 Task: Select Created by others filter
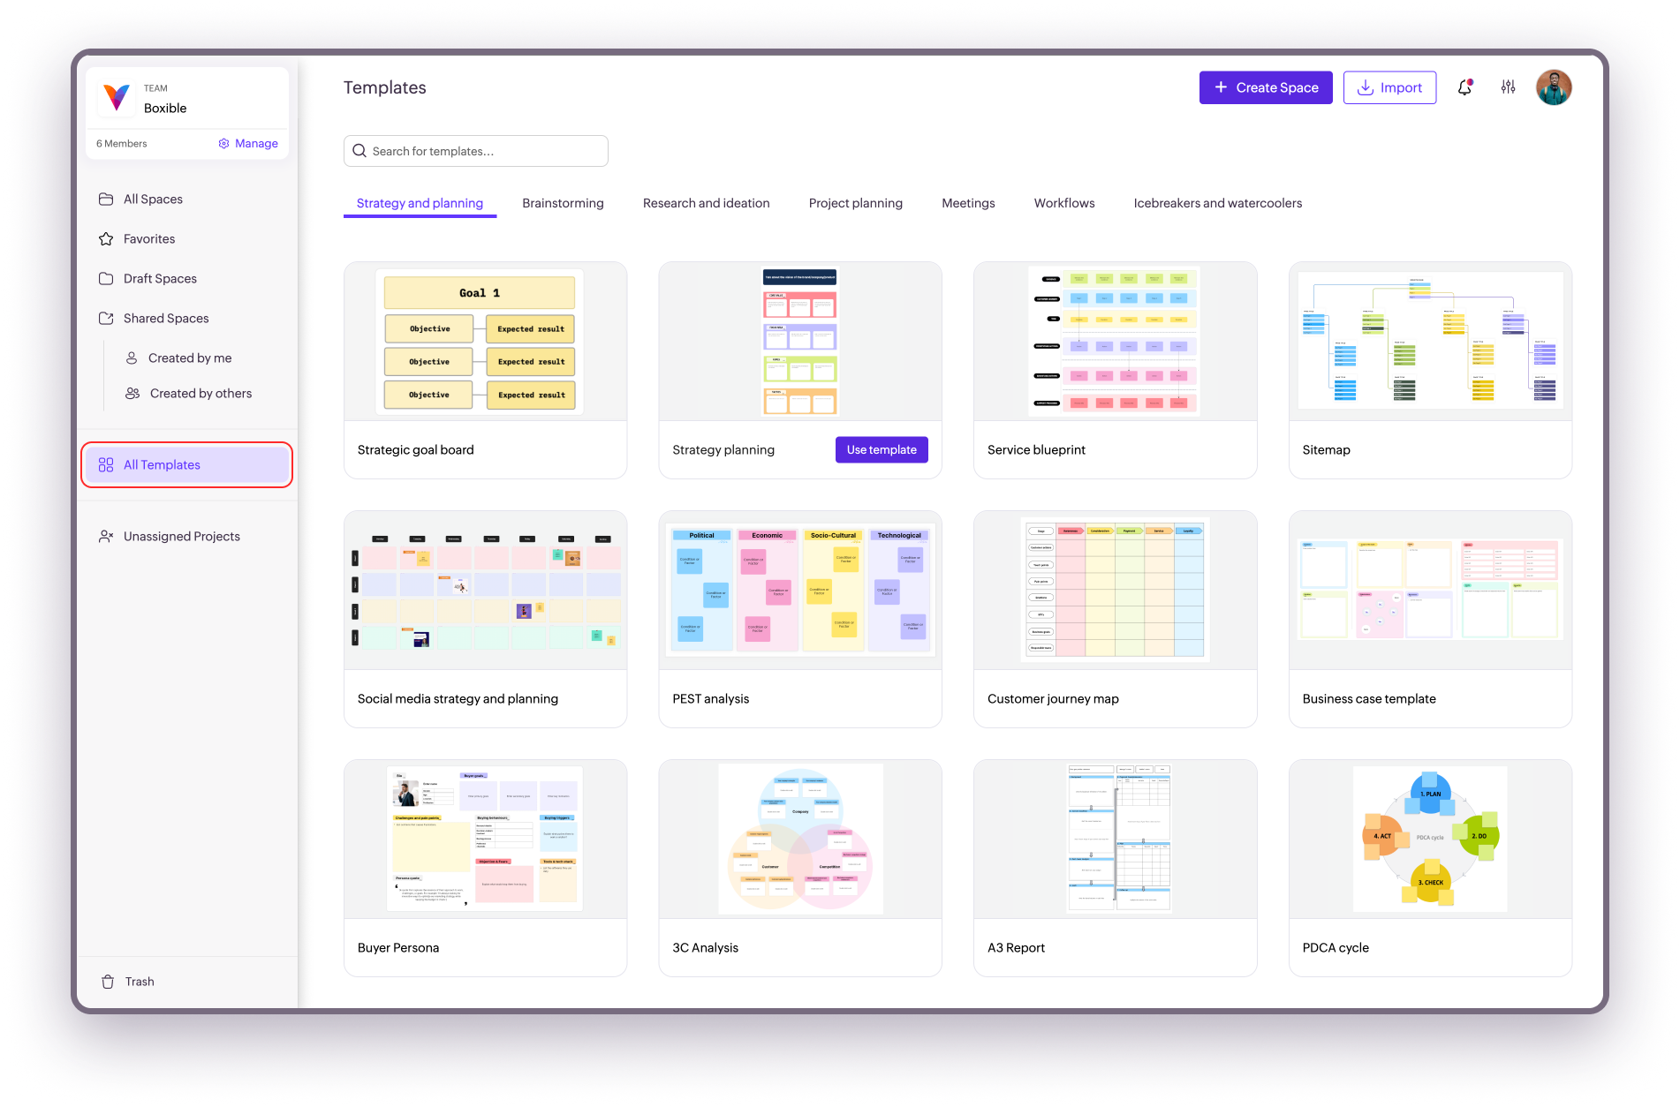point(200,394)
